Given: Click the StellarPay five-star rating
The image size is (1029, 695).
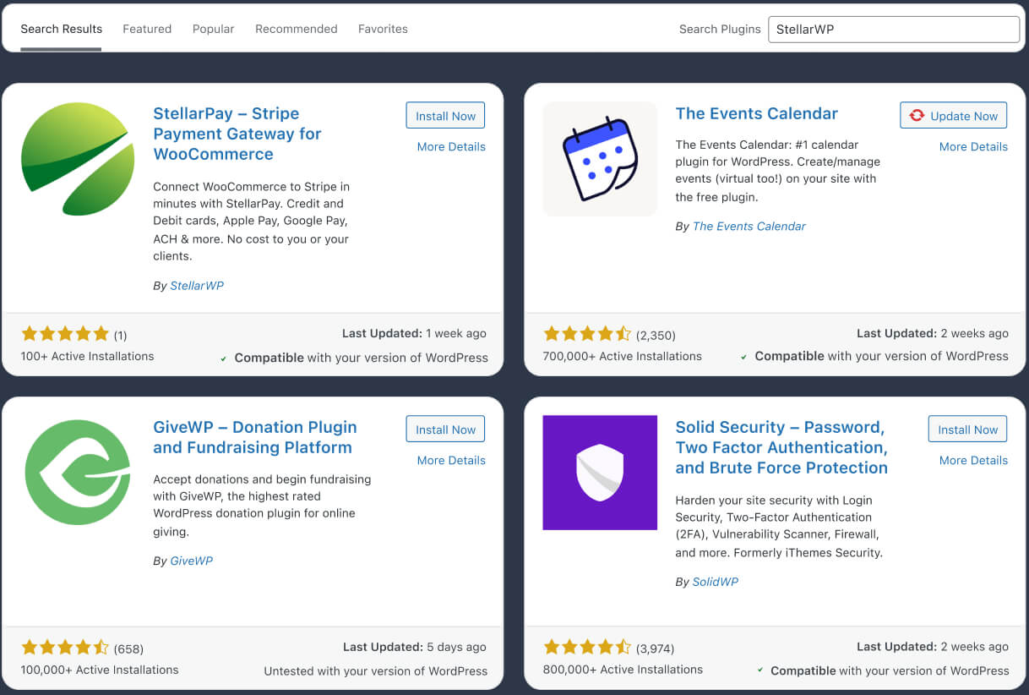Looking at the screenshot, I should 65,334.
